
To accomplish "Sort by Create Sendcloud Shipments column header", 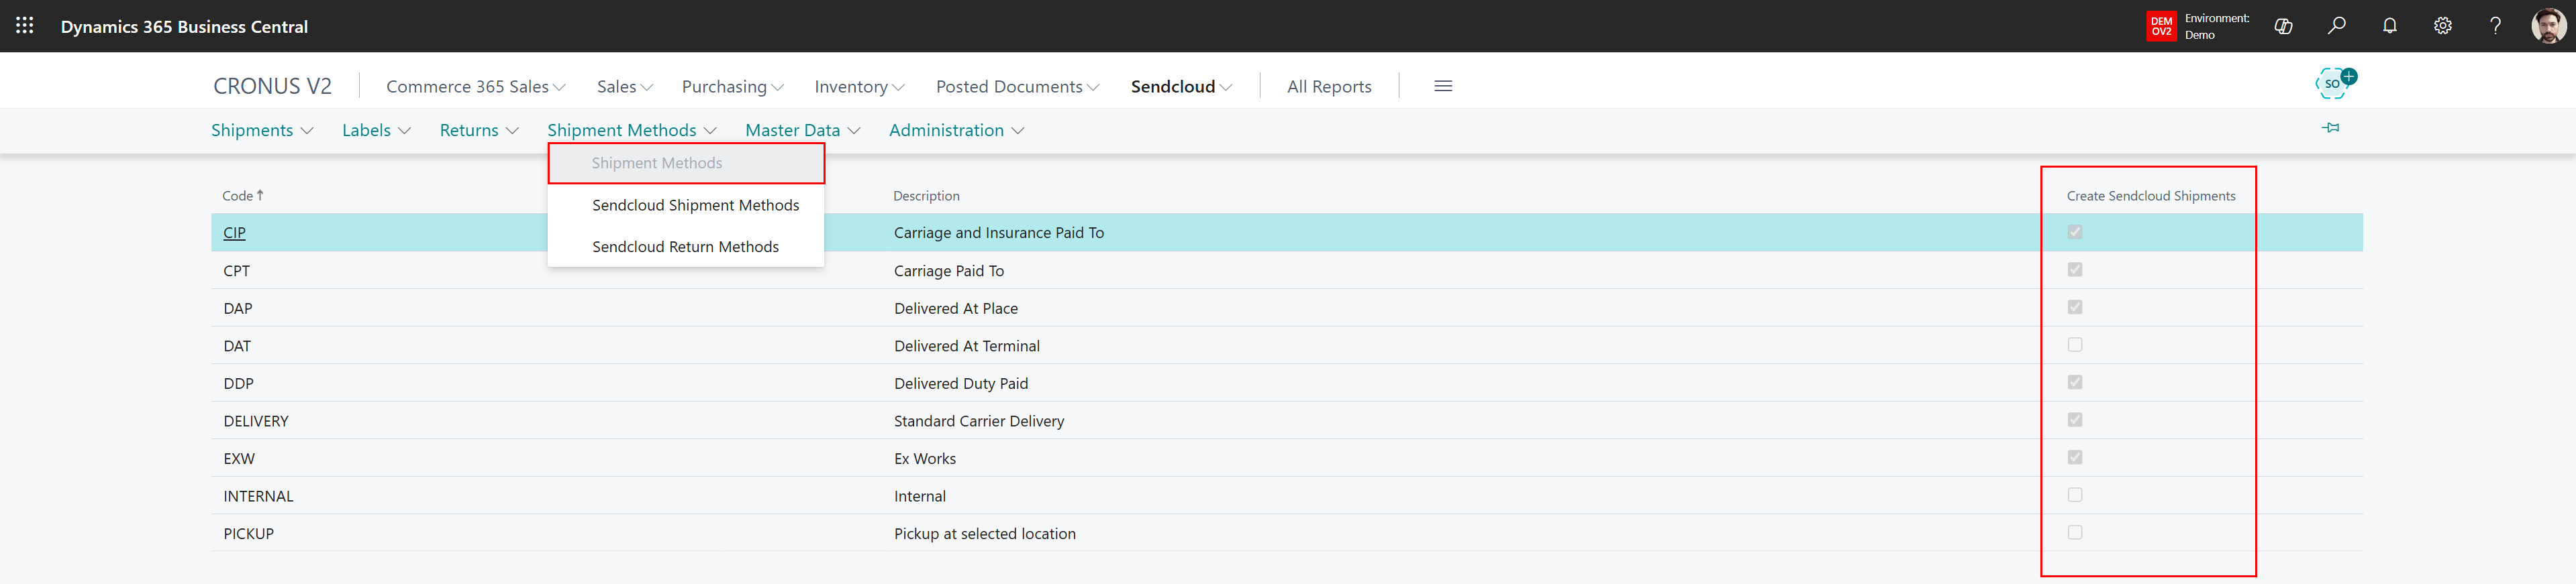I will coord(2151,196).
